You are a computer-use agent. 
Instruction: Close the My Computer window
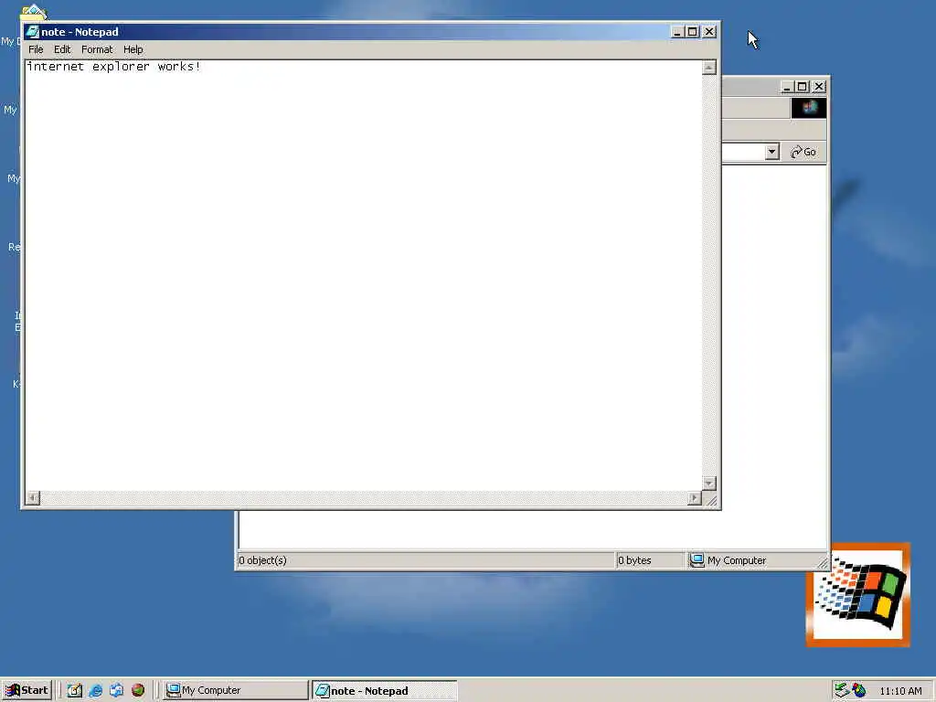pyautogui.click(x=819, y=87)
